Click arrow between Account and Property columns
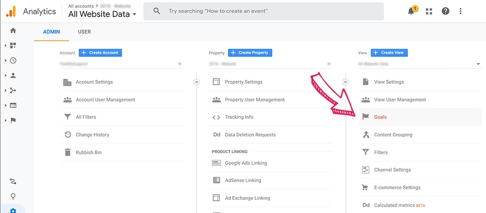The width and height of the screenshot is (486, 213). (196, 82)
